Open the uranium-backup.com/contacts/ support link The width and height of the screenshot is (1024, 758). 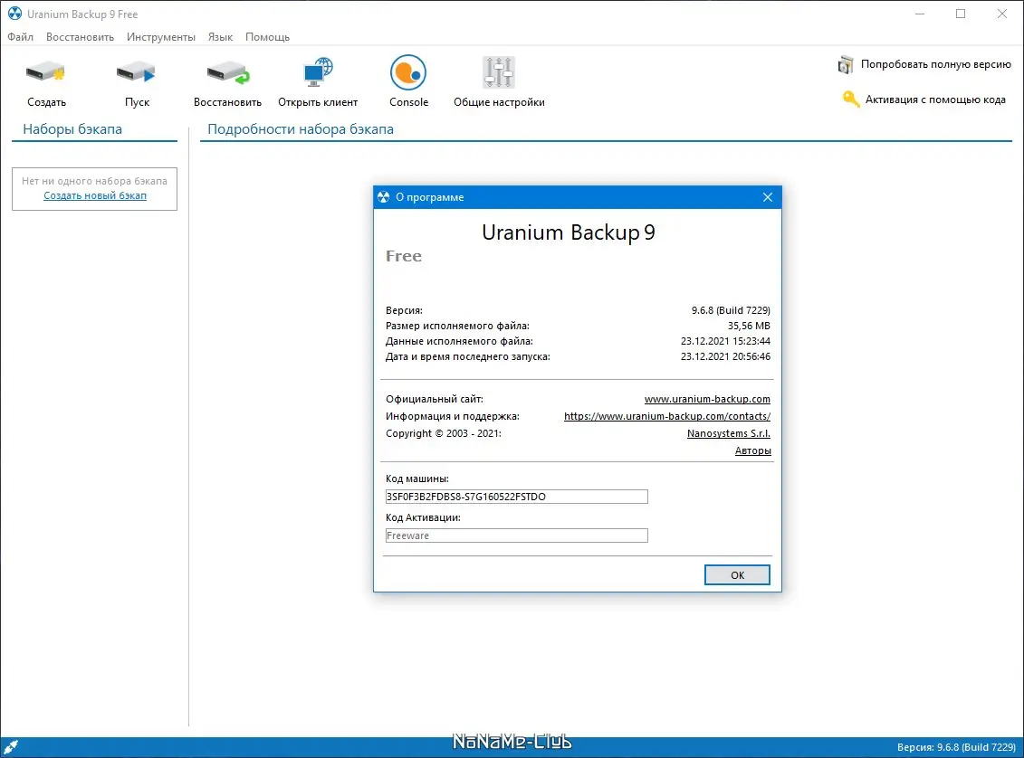point(666,416)
